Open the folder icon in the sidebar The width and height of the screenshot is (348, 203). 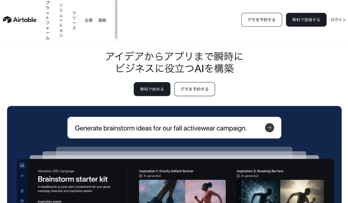pos(22,201)
